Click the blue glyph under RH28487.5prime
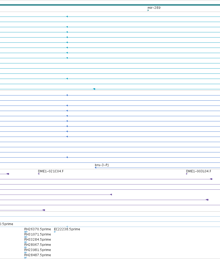220x259 pixels. (26, 258)
